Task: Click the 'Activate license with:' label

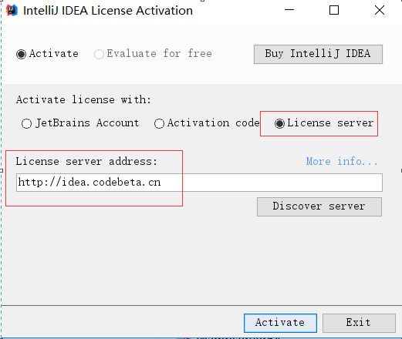Action: click(83, 99)
